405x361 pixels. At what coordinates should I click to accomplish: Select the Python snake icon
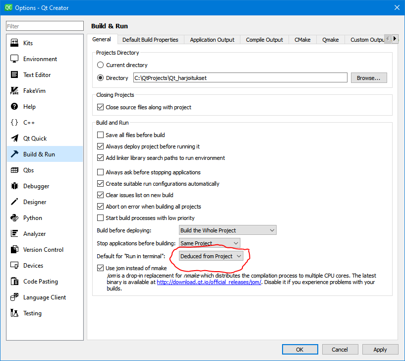[14, 217]
